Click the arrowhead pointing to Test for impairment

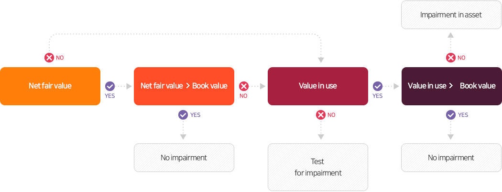(x=321, y=137)
